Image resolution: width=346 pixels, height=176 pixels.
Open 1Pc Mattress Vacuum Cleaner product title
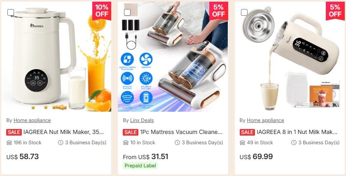(181, 132)
